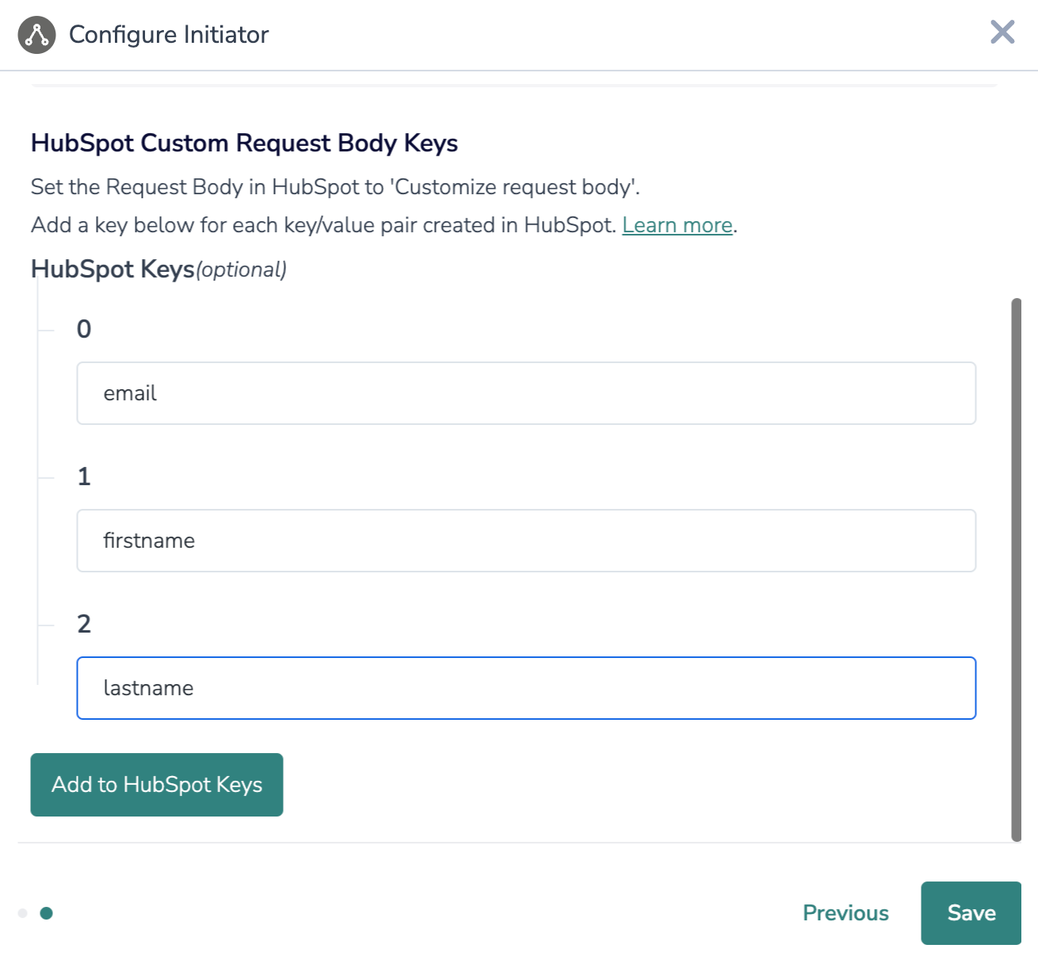Image resolution: width=1038 pixels, height=956 pixels.
Task: Focus the firstname key input field
Action: click(x=525, y=541)
